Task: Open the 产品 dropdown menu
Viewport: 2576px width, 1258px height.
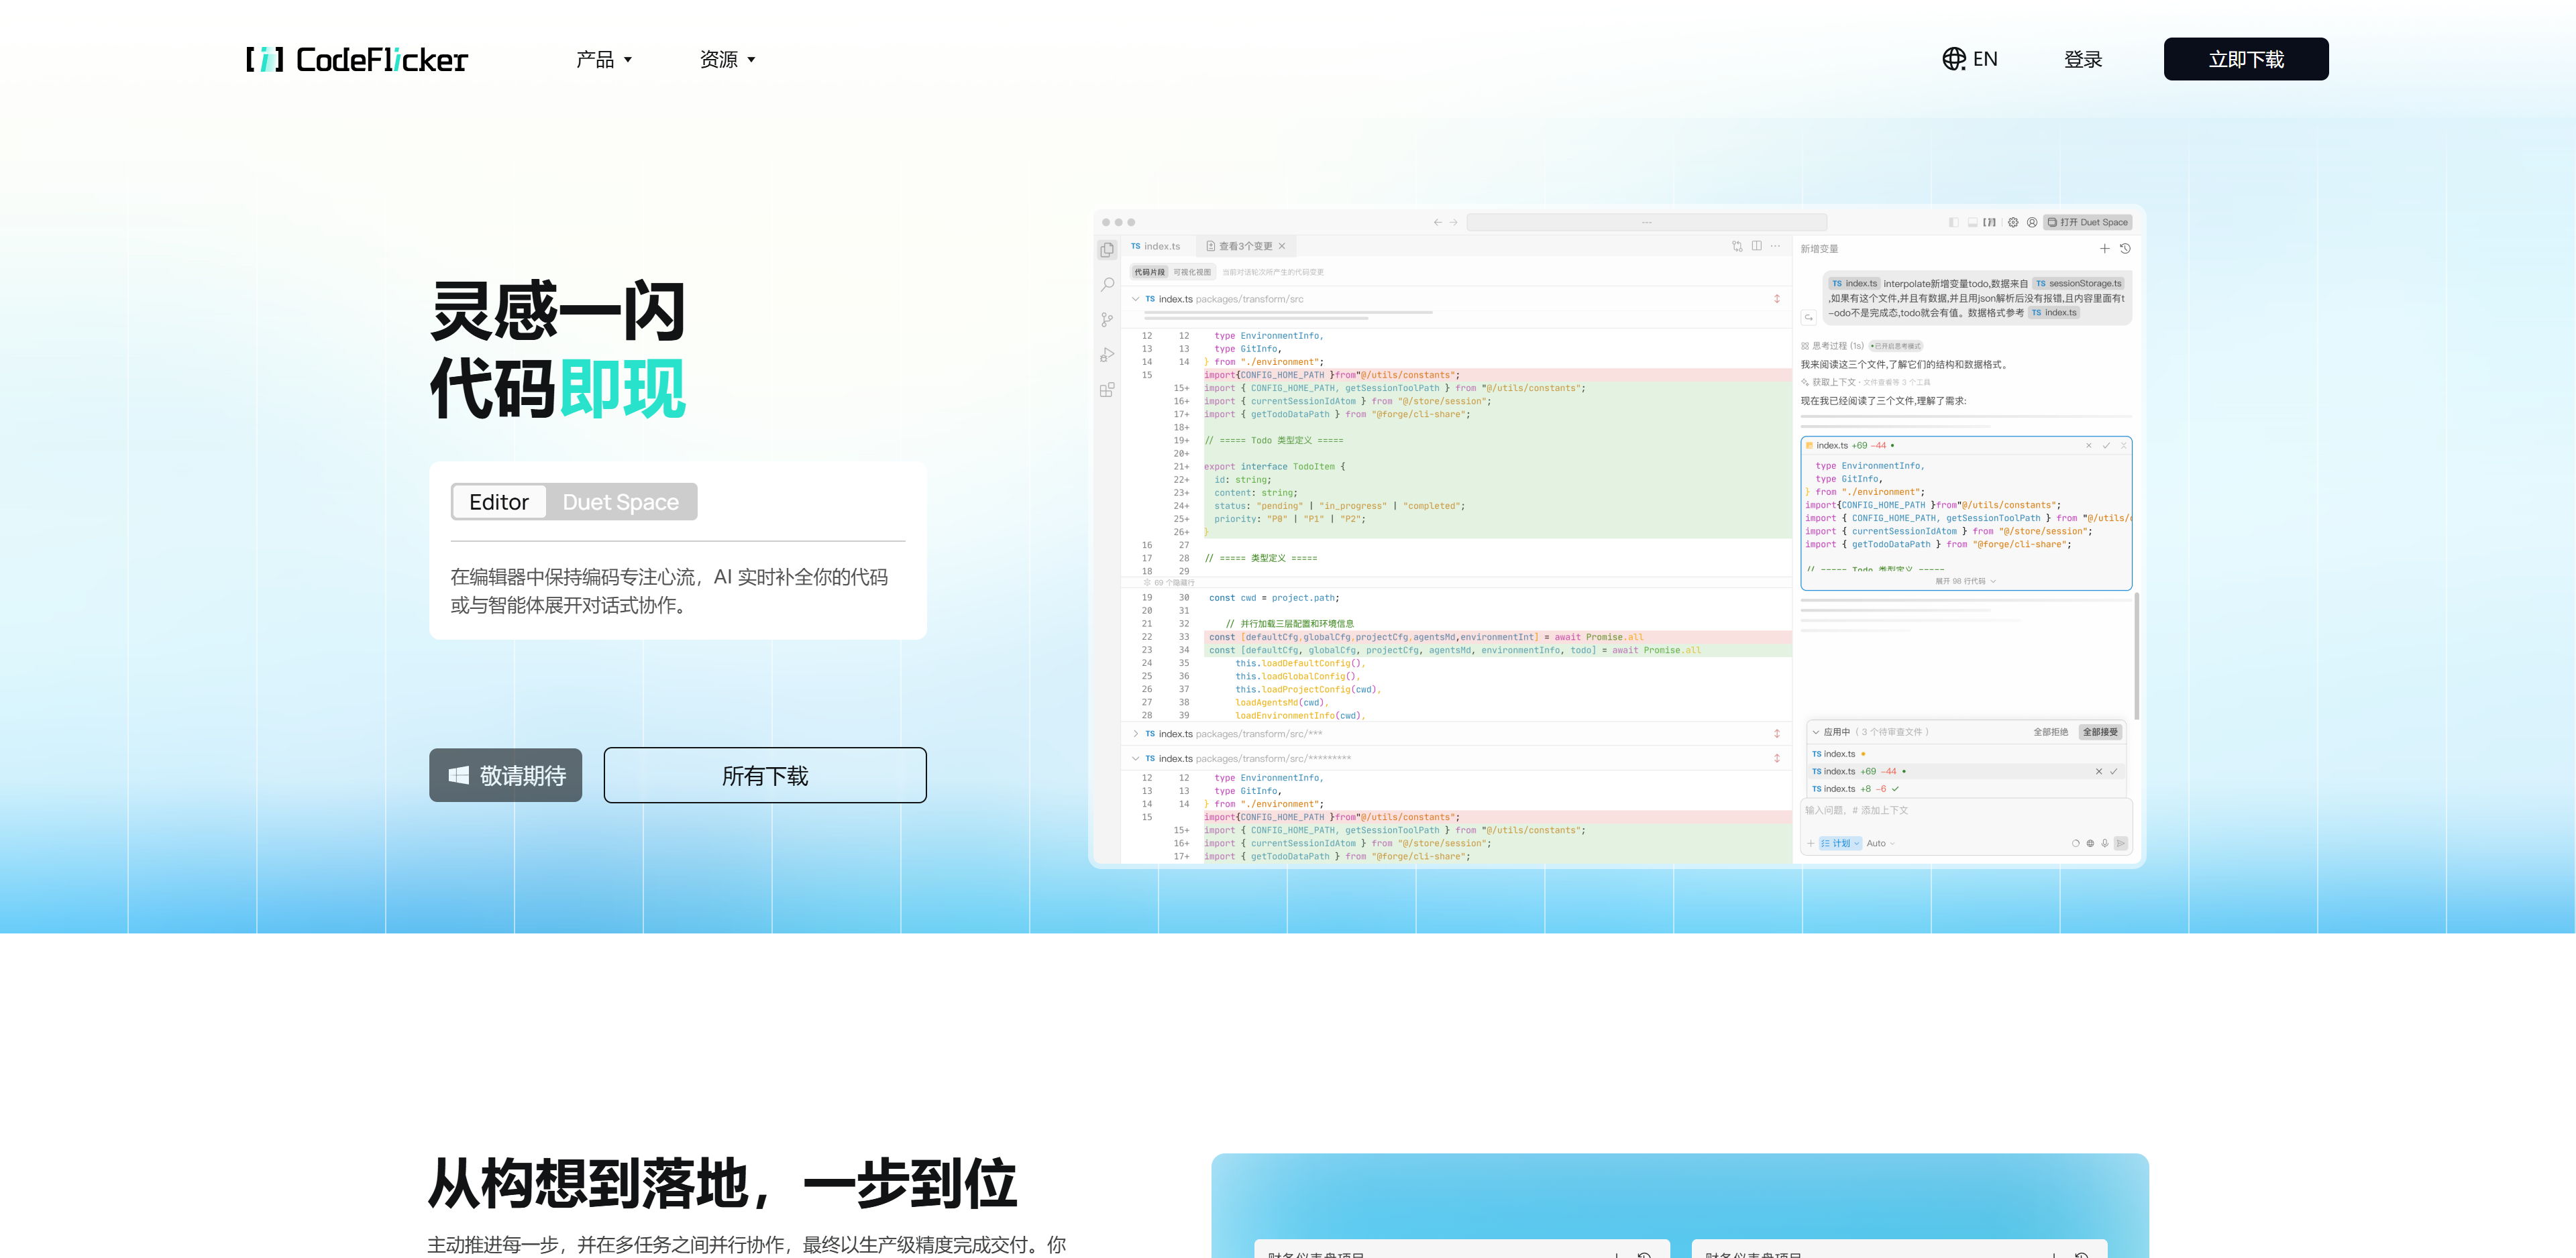Action: click(x=603, y=60)
